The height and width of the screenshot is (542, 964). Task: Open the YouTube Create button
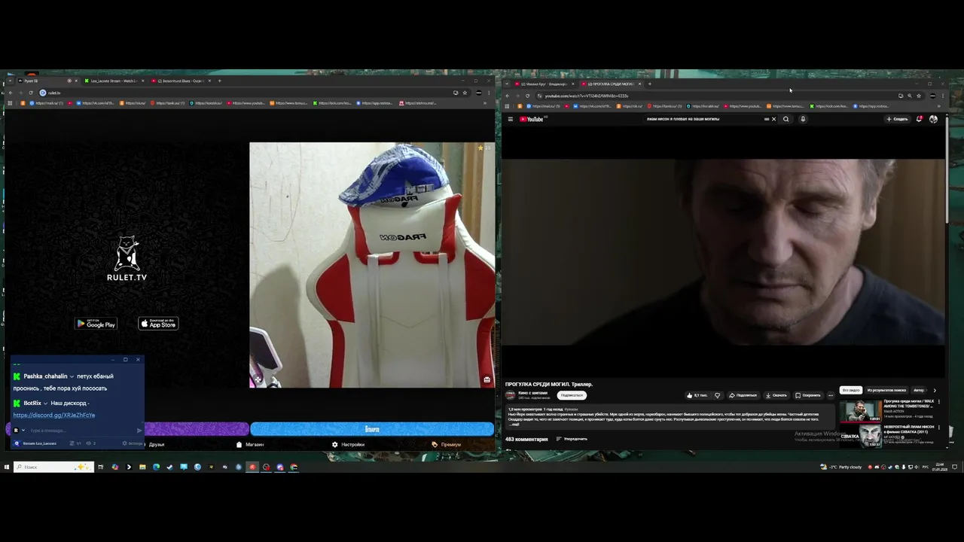897,119
